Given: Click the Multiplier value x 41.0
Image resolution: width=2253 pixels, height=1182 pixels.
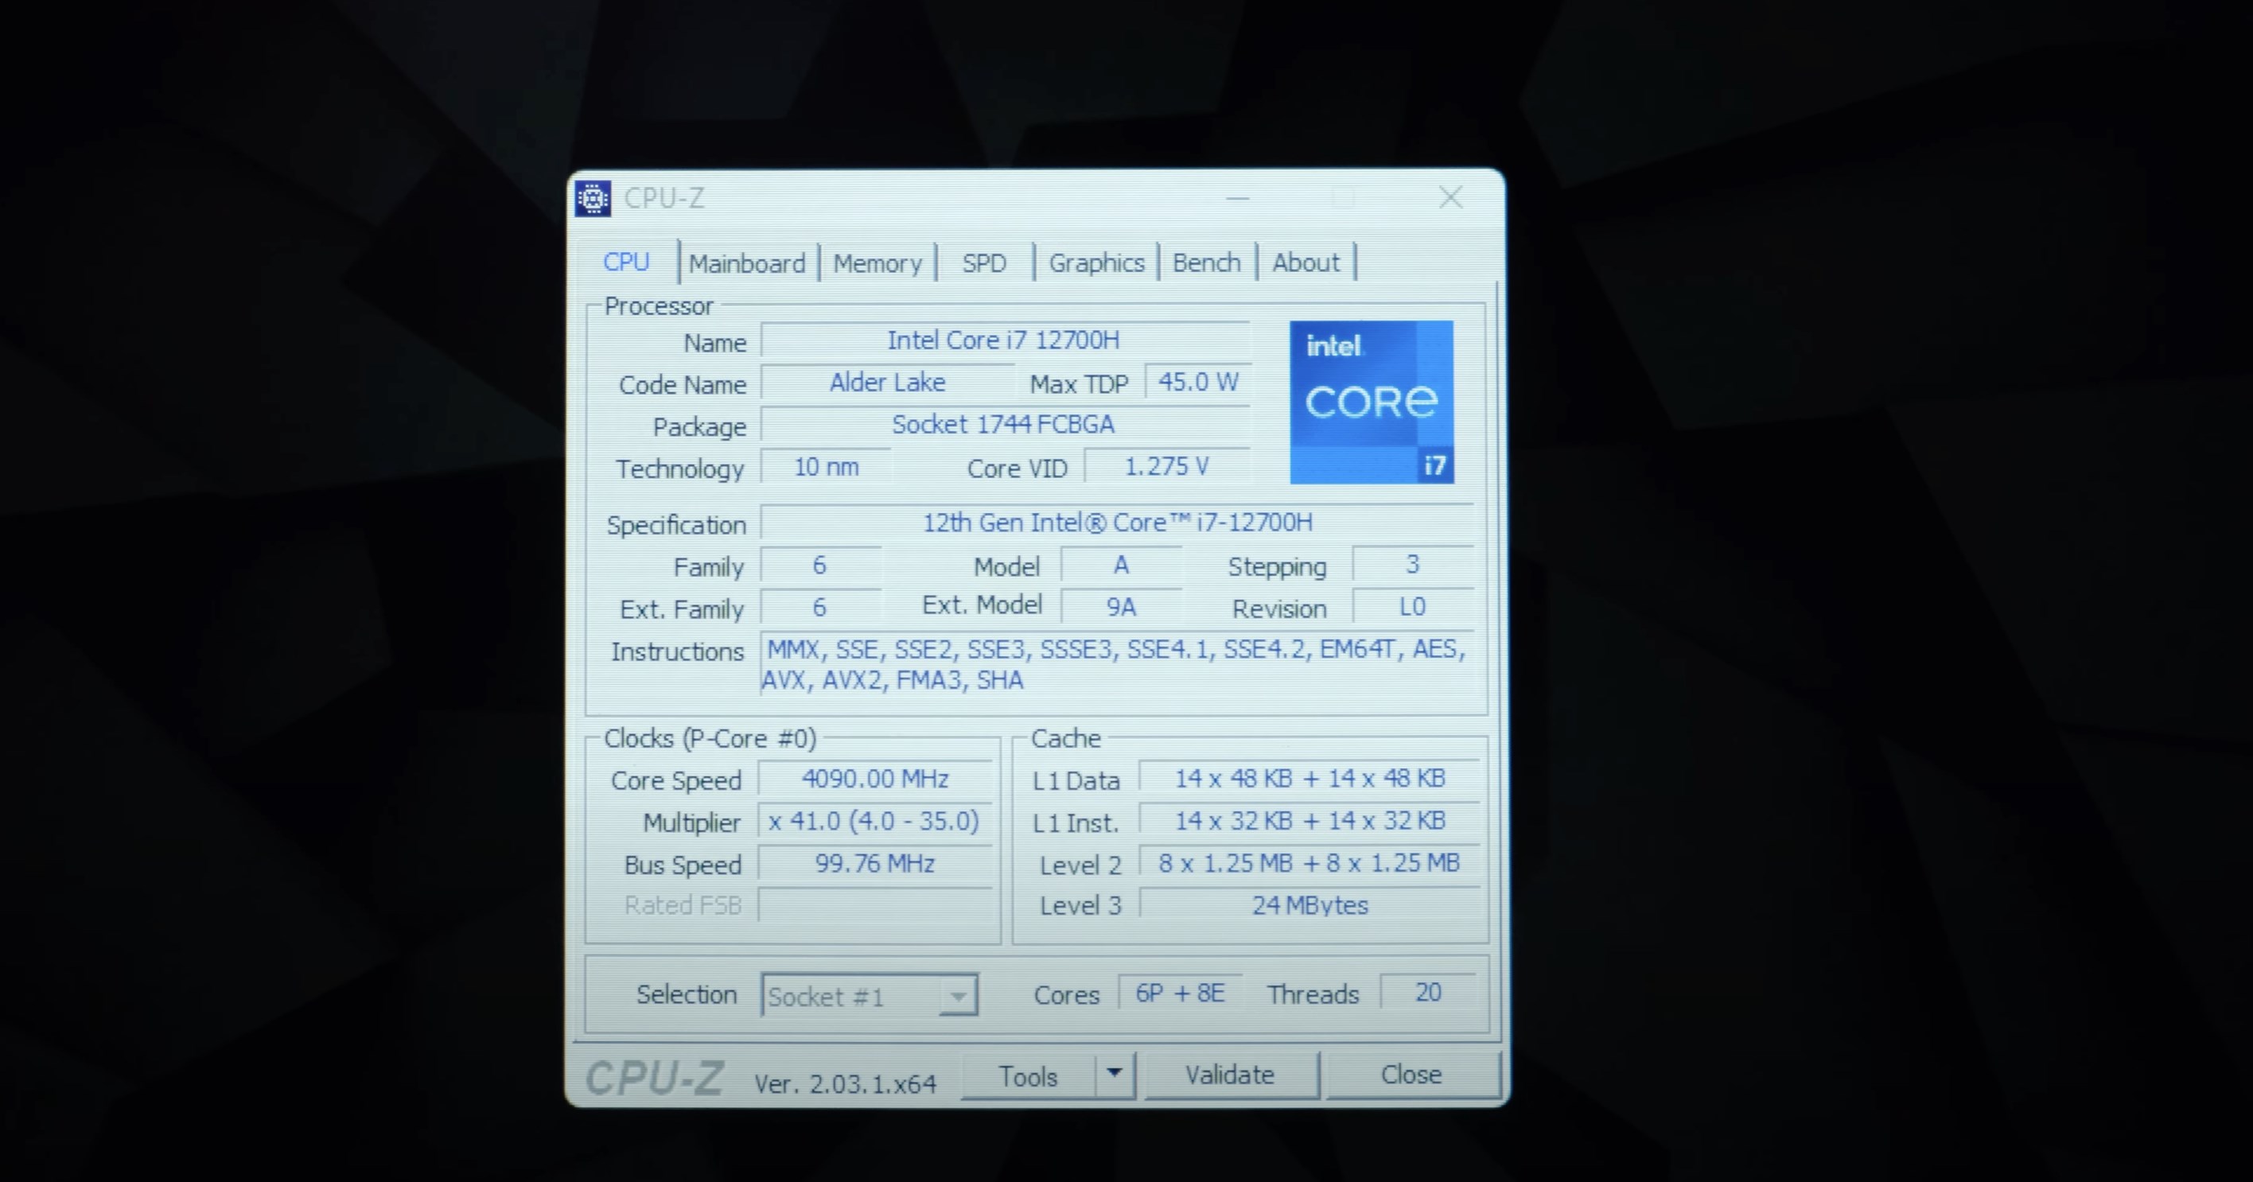Looking at the screenshot, I should (x=874, y=822).
